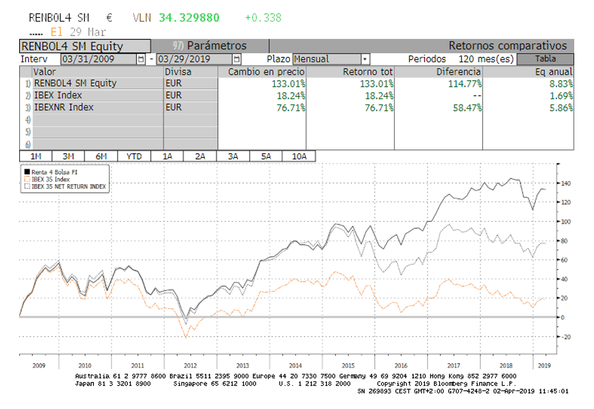594x409 pixels.
Task: Open the end date calendar icon
Action: tap(237, 59)
